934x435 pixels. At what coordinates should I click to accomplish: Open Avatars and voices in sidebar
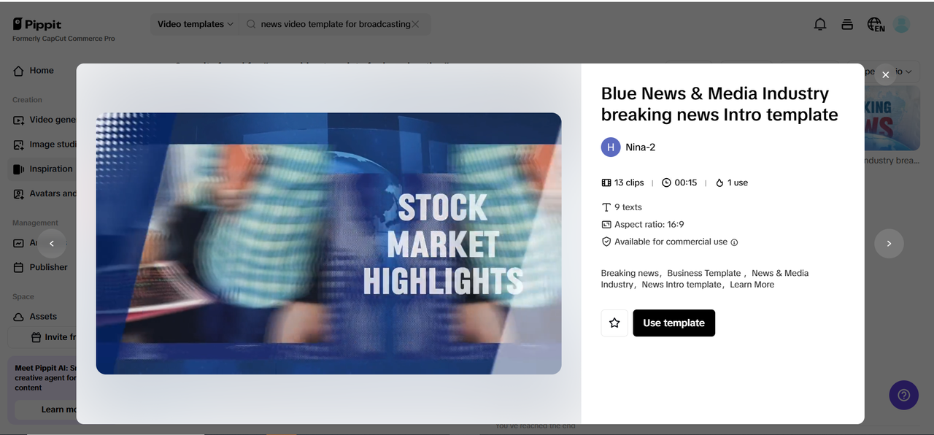click(44, 193)
